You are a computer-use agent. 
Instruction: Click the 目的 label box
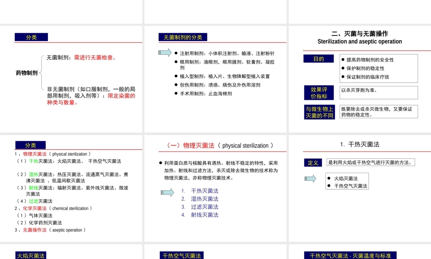click(319, 58)
